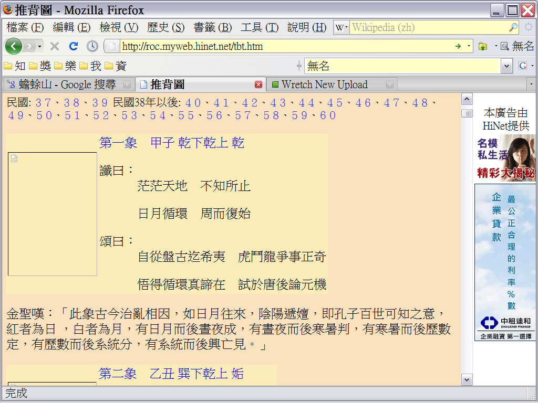The image size is (538, 403).
Task: Click the toolbar grippy beside 無名 field
Action: point(299,66)
